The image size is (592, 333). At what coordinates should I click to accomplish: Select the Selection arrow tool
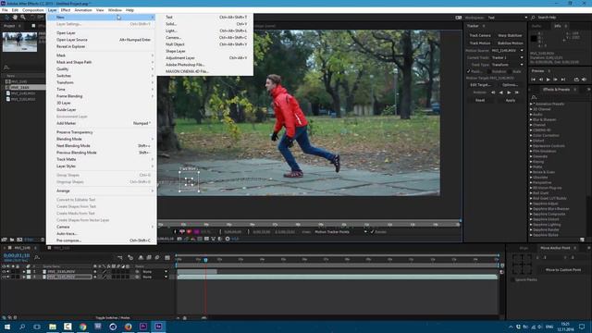point(6,18)
